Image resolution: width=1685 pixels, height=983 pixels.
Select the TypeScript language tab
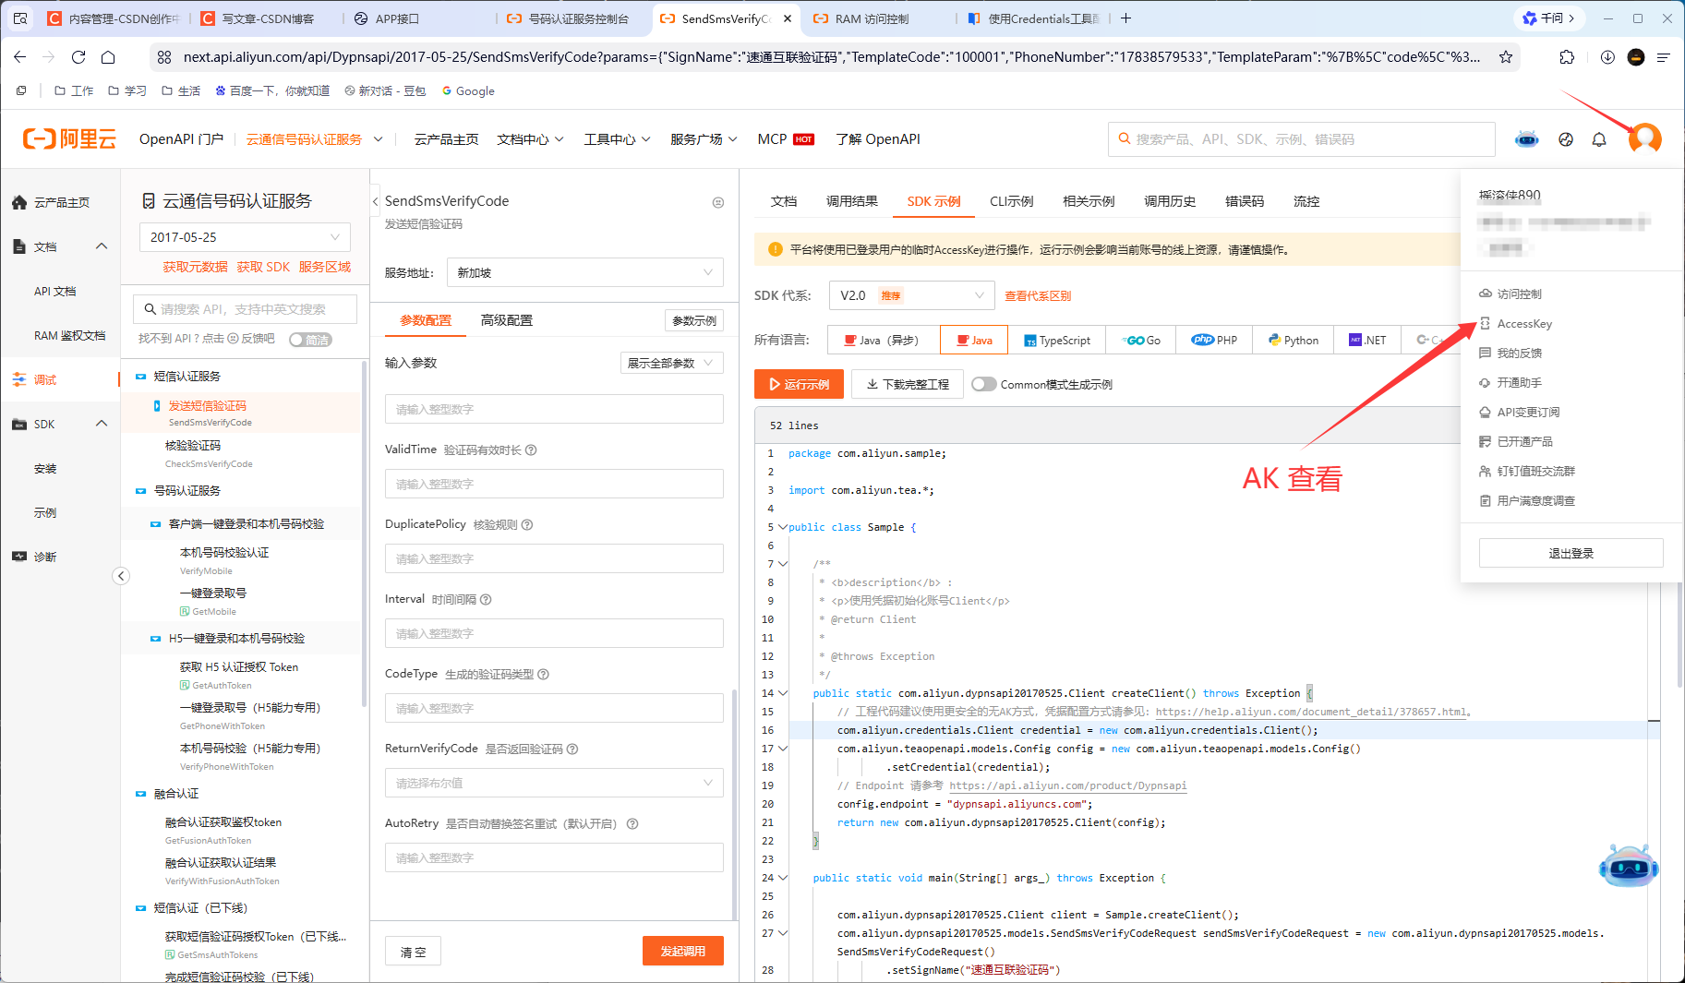1057,340
